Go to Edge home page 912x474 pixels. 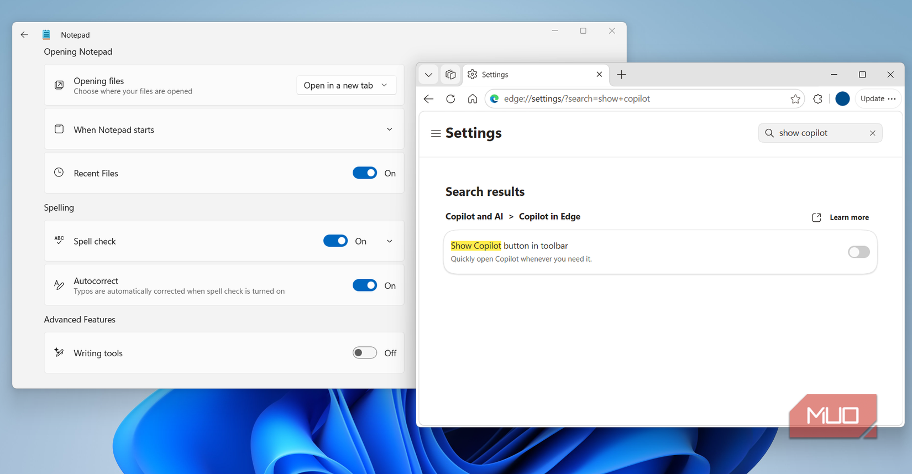pos(473,99)
